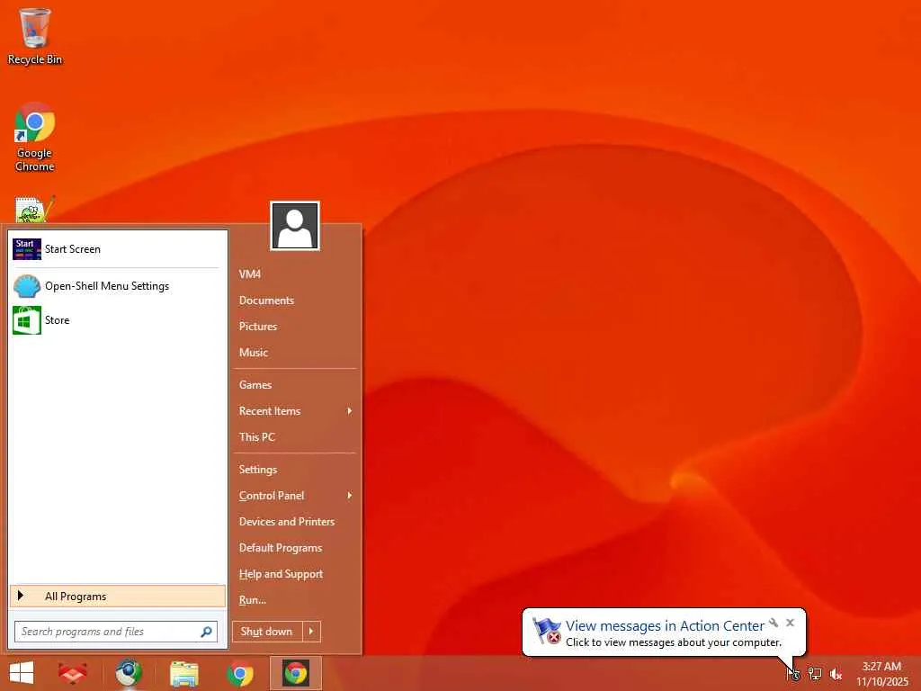
Task: Click the user account picture
Action: [295, 226]
